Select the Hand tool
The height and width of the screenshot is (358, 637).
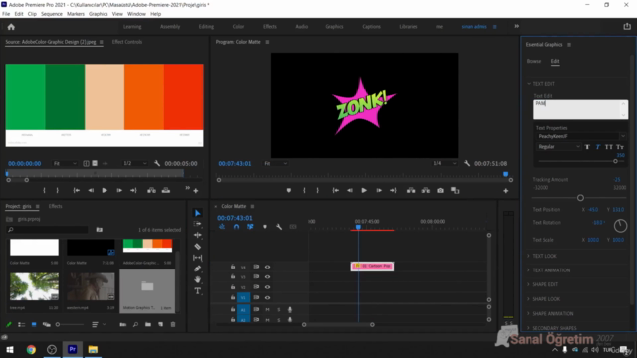tap(198, 279)
